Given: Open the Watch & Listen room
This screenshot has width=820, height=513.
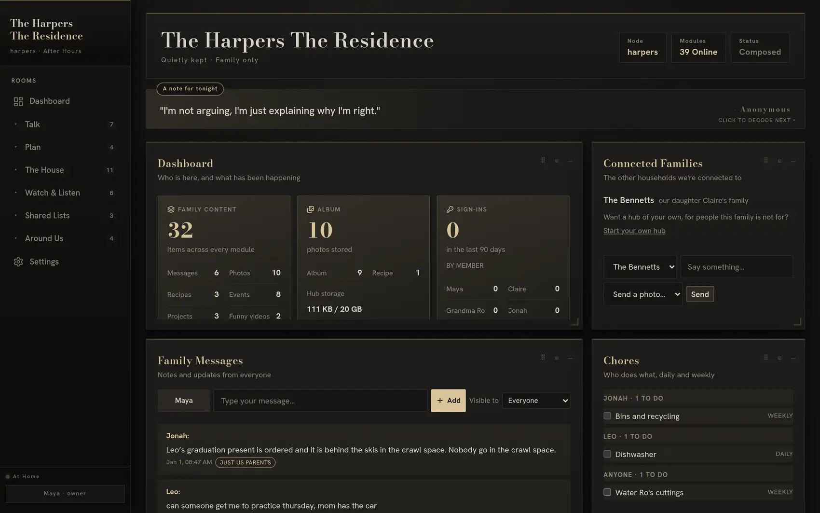Looking at the screenshot, I should 65,193.
